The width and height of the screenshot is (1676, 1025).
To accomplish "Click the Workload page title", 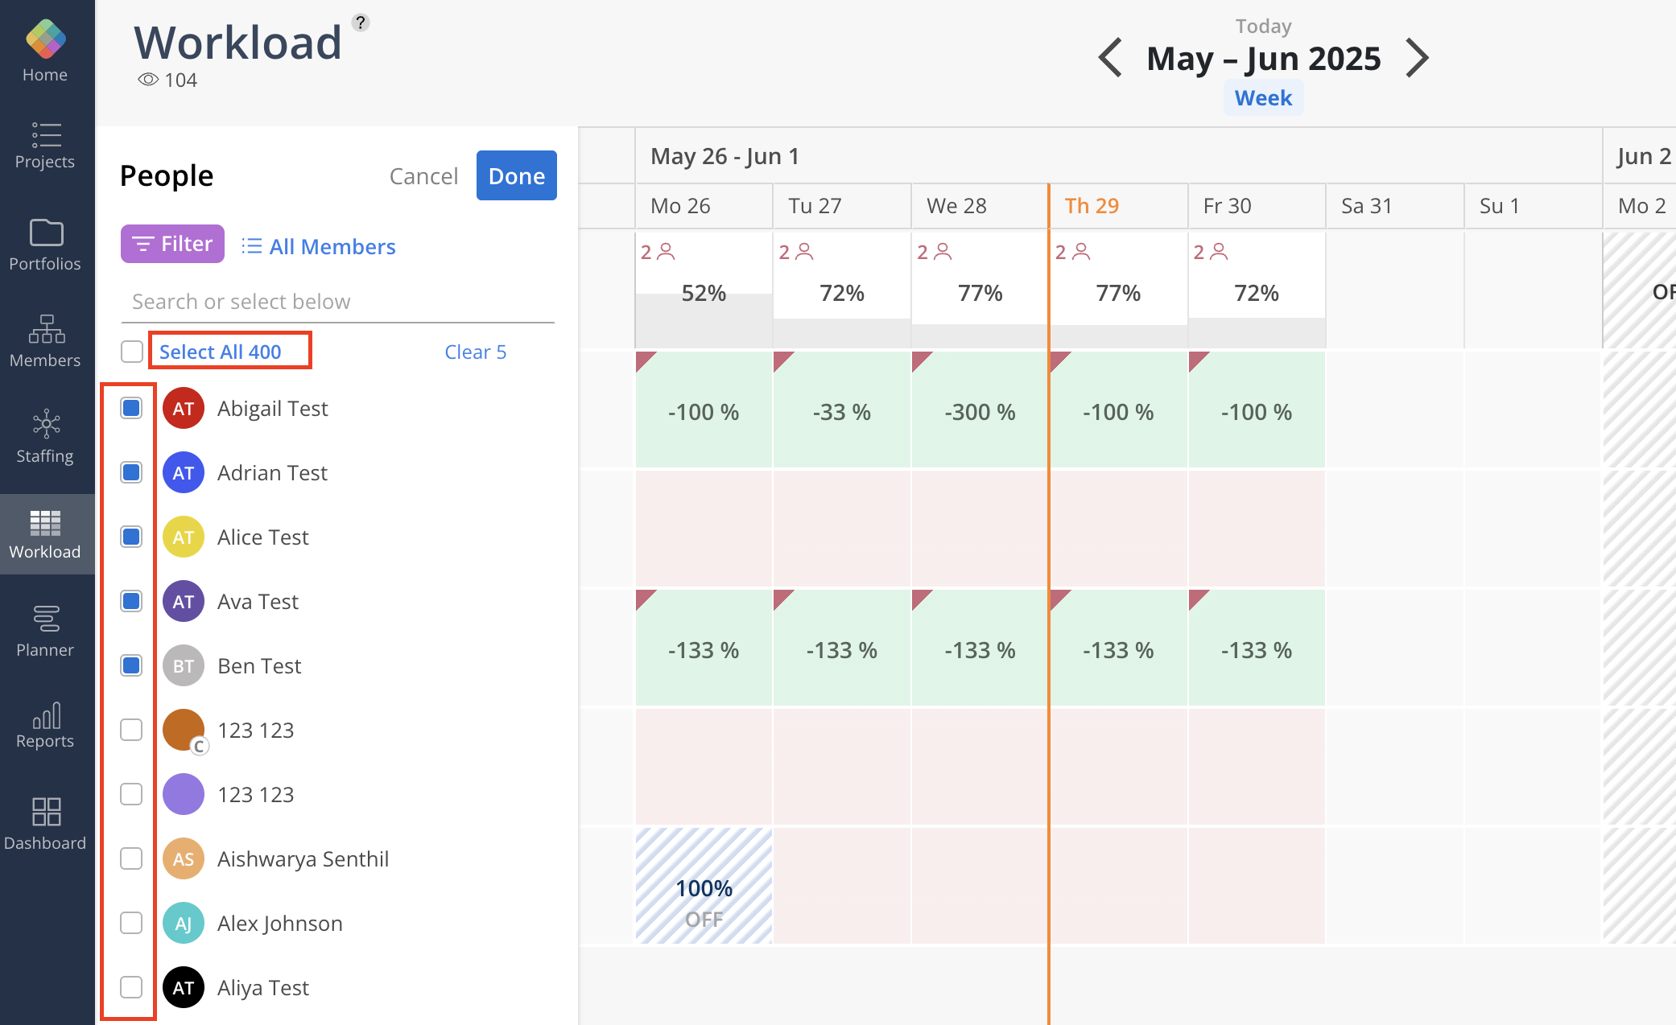I will tap(237, 42).
